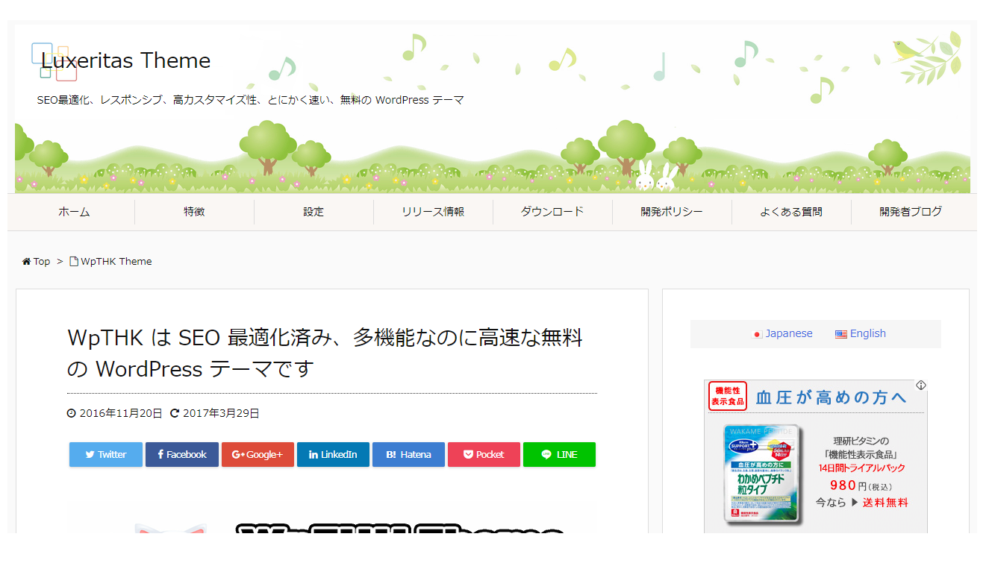Click the home icon in breadcrumb
The height and width of the screenshot is (566, 992).
[x=26, y=262]
